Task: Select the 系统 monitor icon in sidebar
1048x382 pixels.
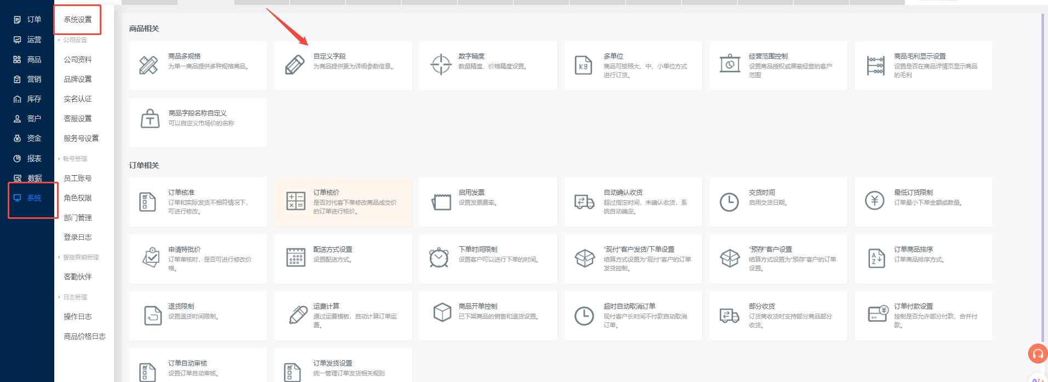Action: tap(17, 198)
